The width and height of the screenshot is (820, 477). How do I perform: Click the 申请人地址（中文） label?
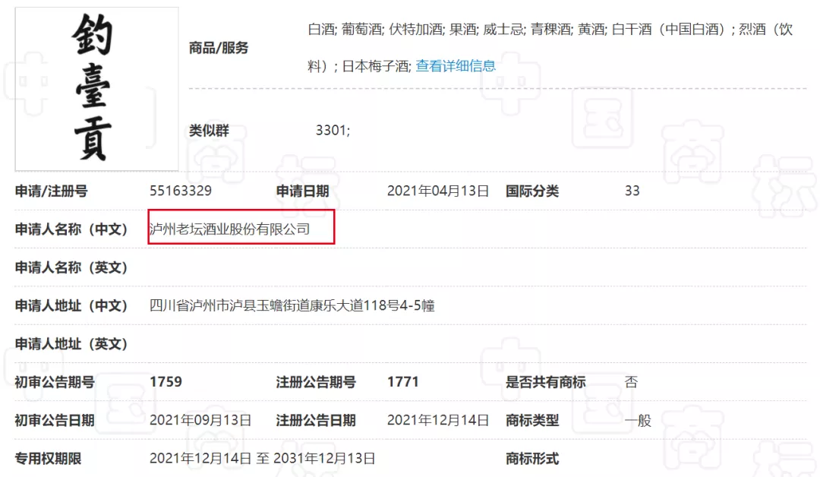(x=71, y=305)
